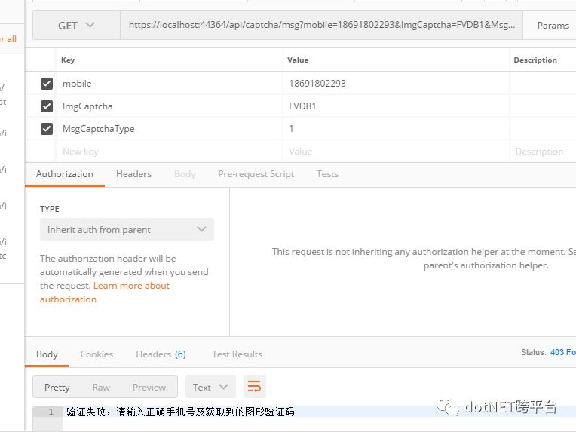Open the Text format dropdown
The image size is (576, 432).
[210, 387]
